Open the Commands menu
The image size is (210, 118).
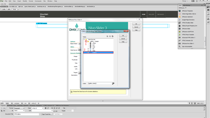coord(38,1)
